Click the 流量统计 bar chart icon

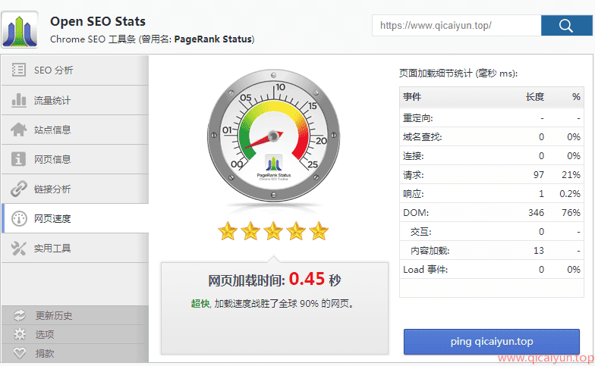click(x=18, y=100)
